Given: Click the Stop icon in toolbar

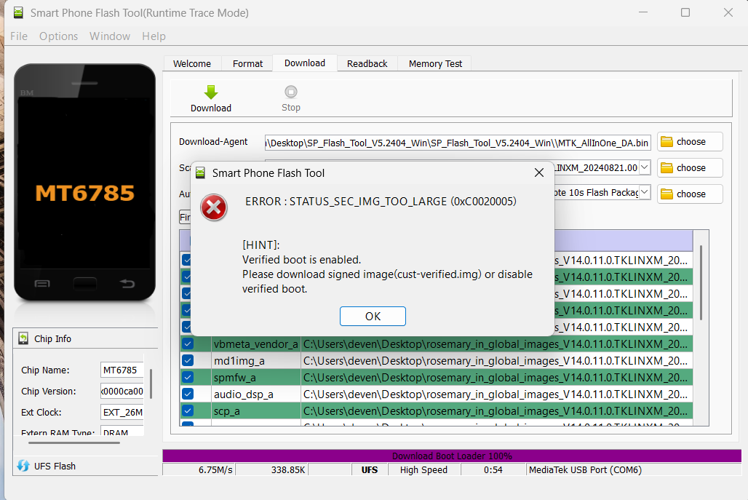Looking at the screenshot, I should coord(291,91).
